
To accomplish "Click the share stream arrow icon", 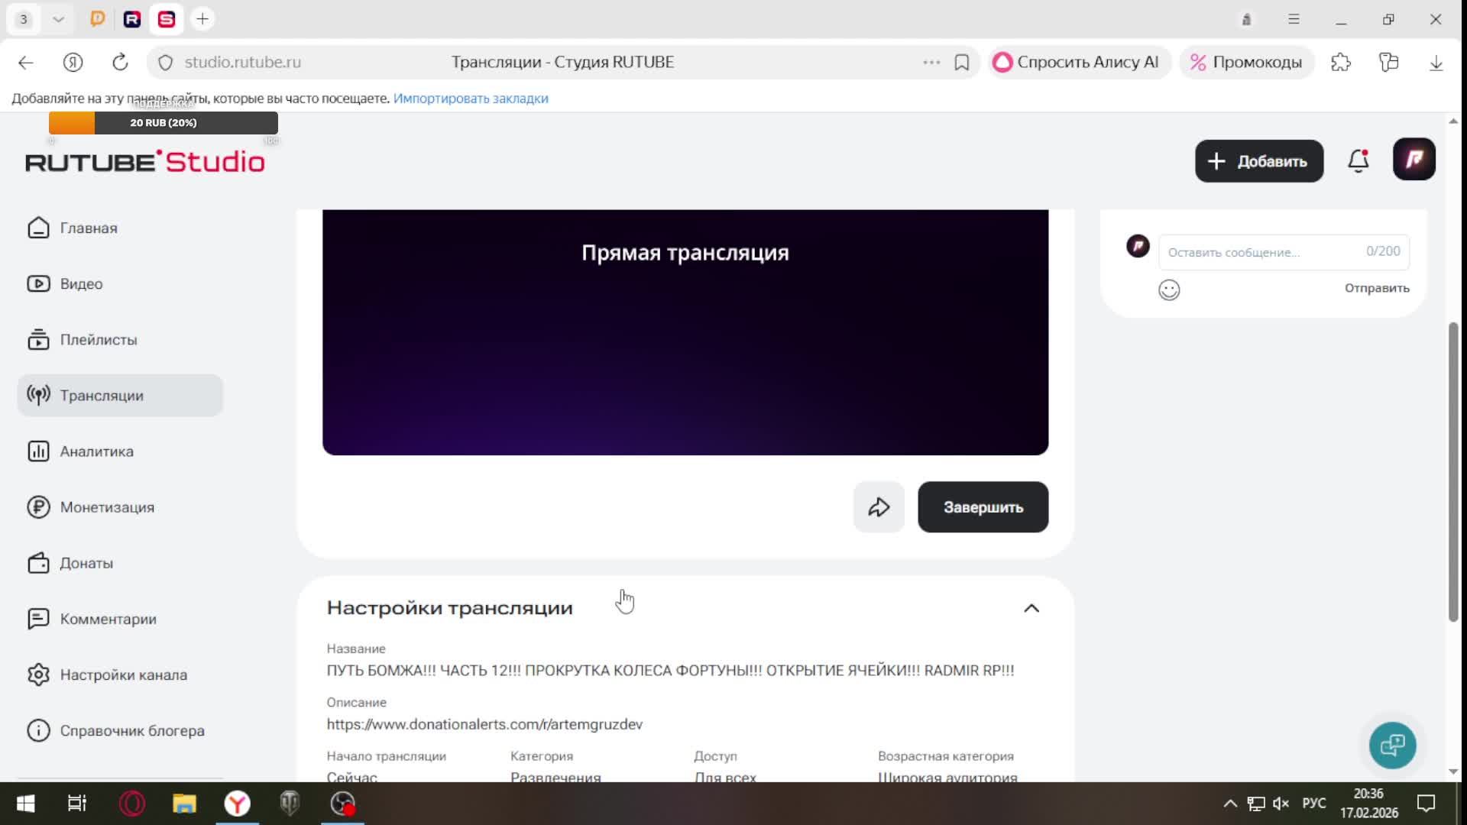I will (x=878, y=506).
